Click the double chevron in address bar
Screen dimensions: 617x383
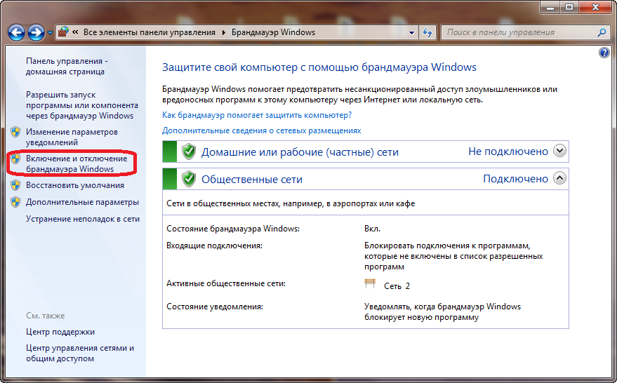pos(75,32)
